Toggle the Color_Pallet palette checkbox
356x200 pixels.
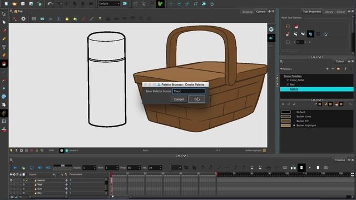288,80
